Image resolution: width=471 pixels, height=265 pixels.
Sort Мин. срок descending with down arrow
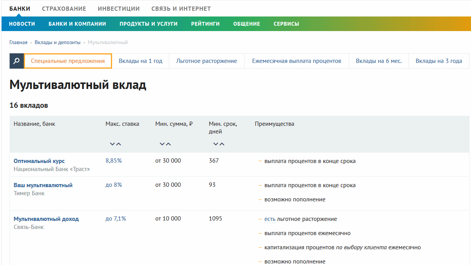215,144
